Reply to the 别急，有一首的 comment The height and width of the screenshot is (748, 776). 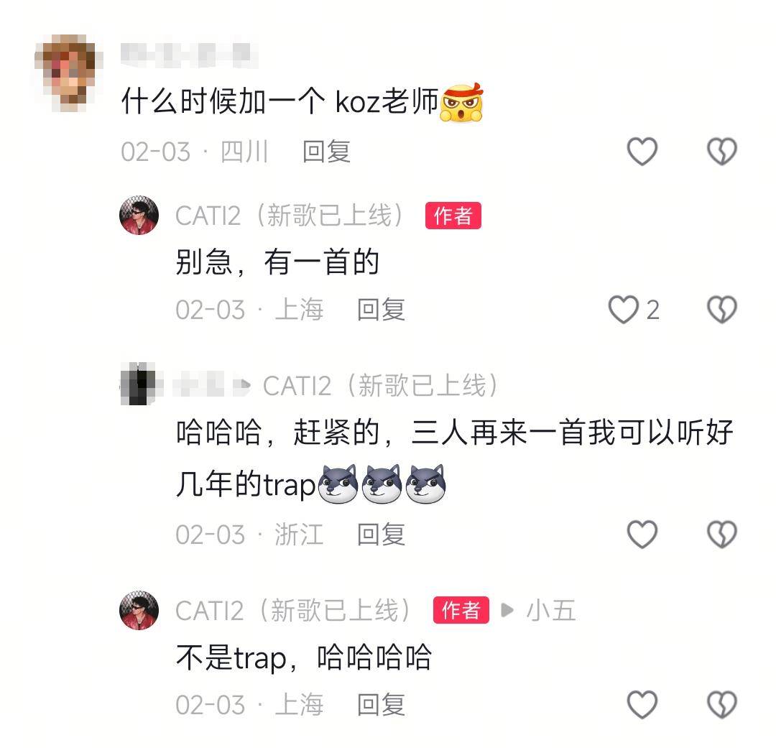click(381, 310)
